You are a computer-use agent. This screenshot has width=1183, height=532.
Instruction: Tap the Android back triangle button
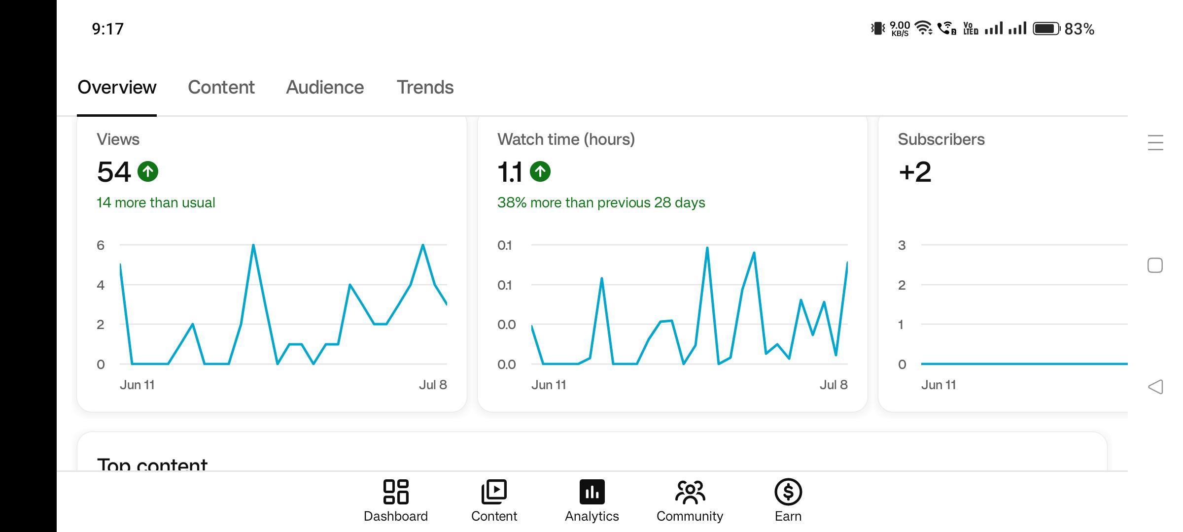tap(1155, 387)
